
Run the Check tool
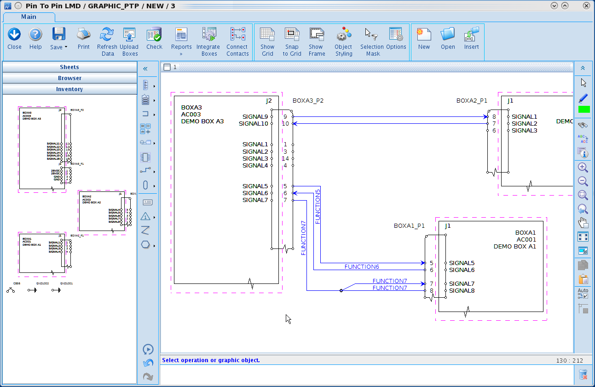point(154,39)
